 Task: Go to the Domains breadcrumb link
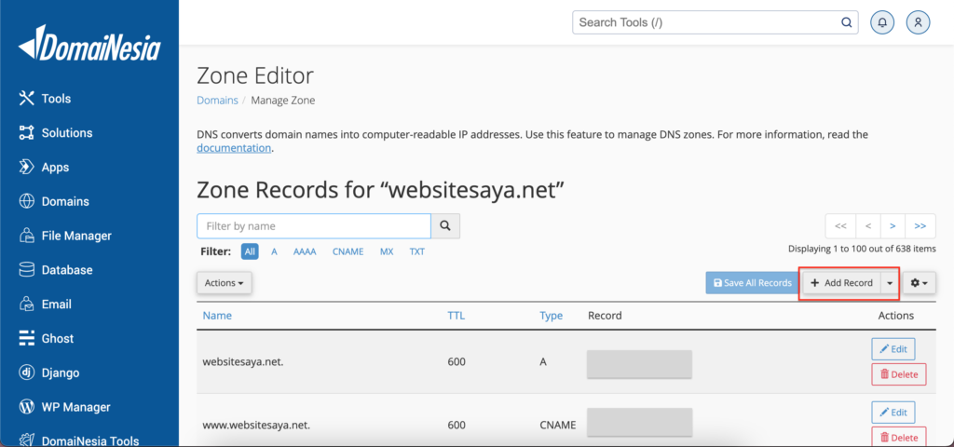click(217, 101)
